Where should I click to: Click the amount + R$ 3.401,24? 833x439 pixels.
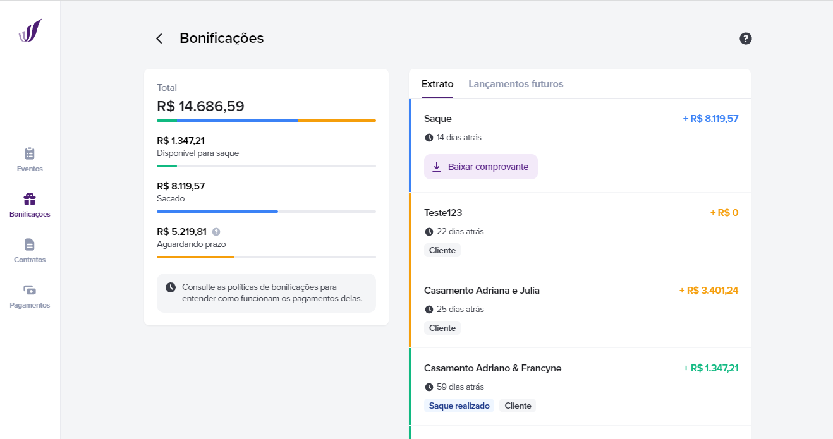pyautogui.click(x=709, y=290)
